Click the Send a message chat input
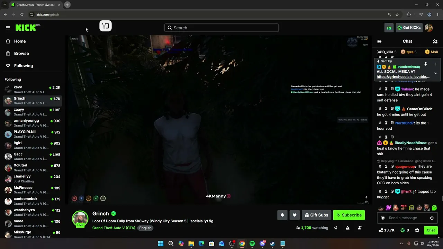The width and height of the screenshot is (443, 249). (407, 218)
